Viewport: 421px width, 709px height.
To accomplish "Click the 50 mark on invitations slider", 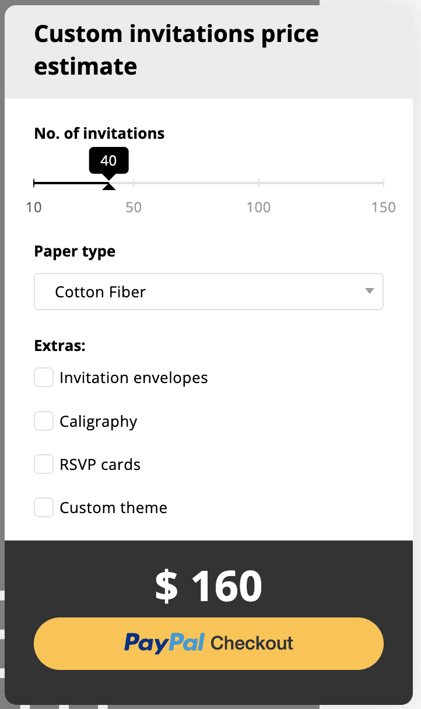I will pos(134,207).
